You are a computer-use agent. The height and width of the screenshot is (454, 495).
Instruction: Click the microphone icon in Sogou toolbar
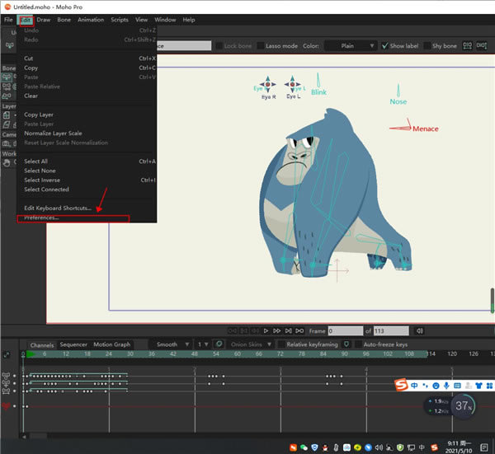tap(447, 386)
